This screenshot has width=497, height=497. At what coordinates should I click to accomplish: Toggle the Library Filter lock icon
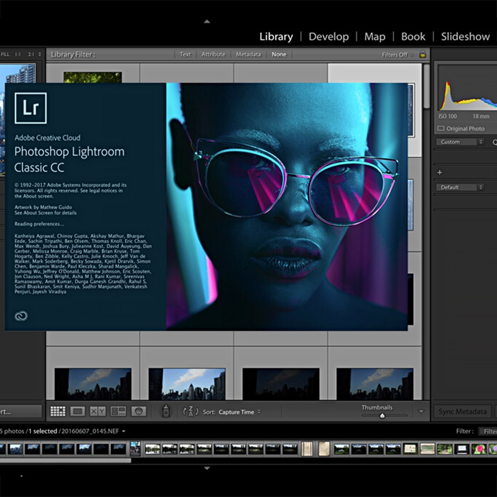[422, 54]
